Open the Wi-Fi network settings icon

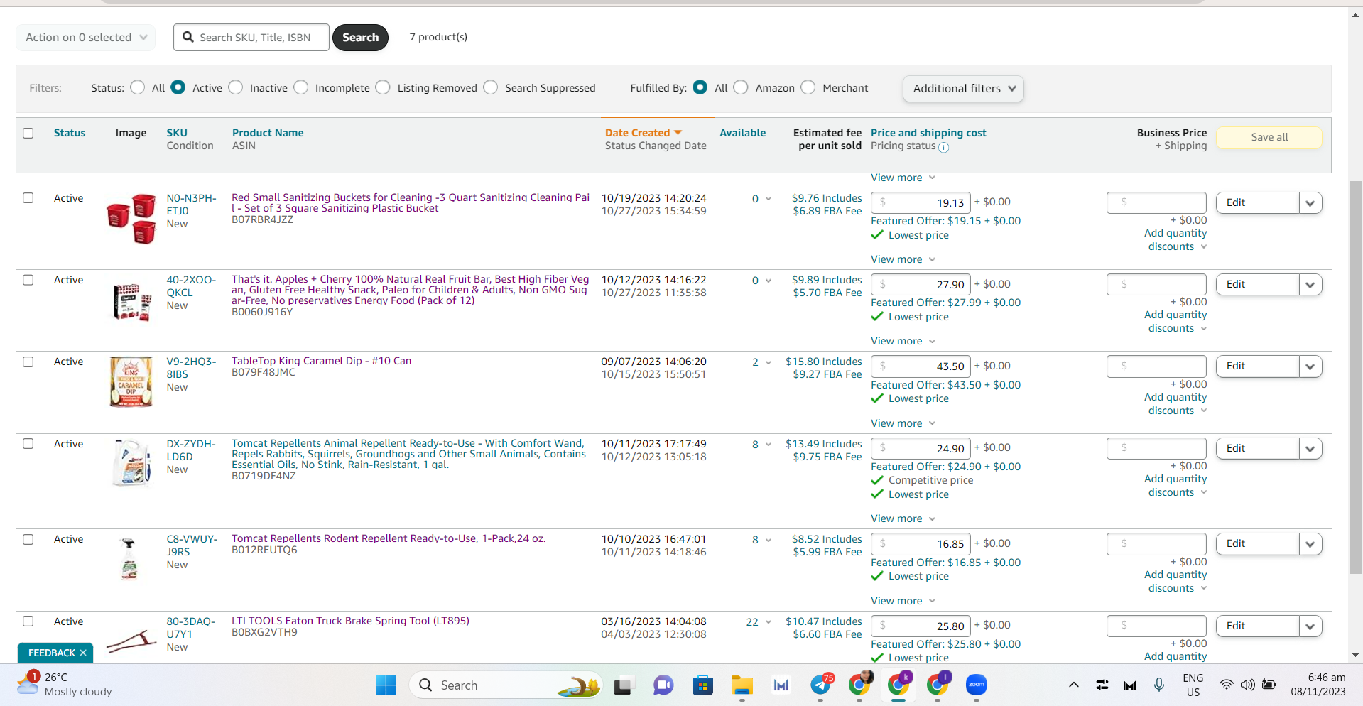click(1226, 685)
